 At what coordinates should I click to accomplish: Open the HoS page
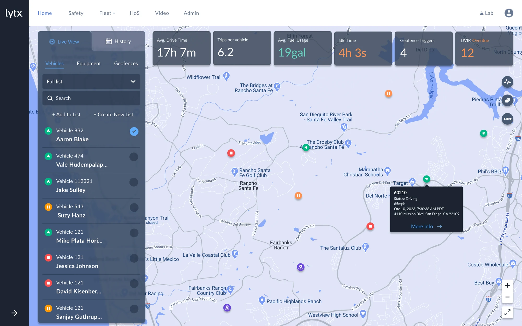(134, 13)
